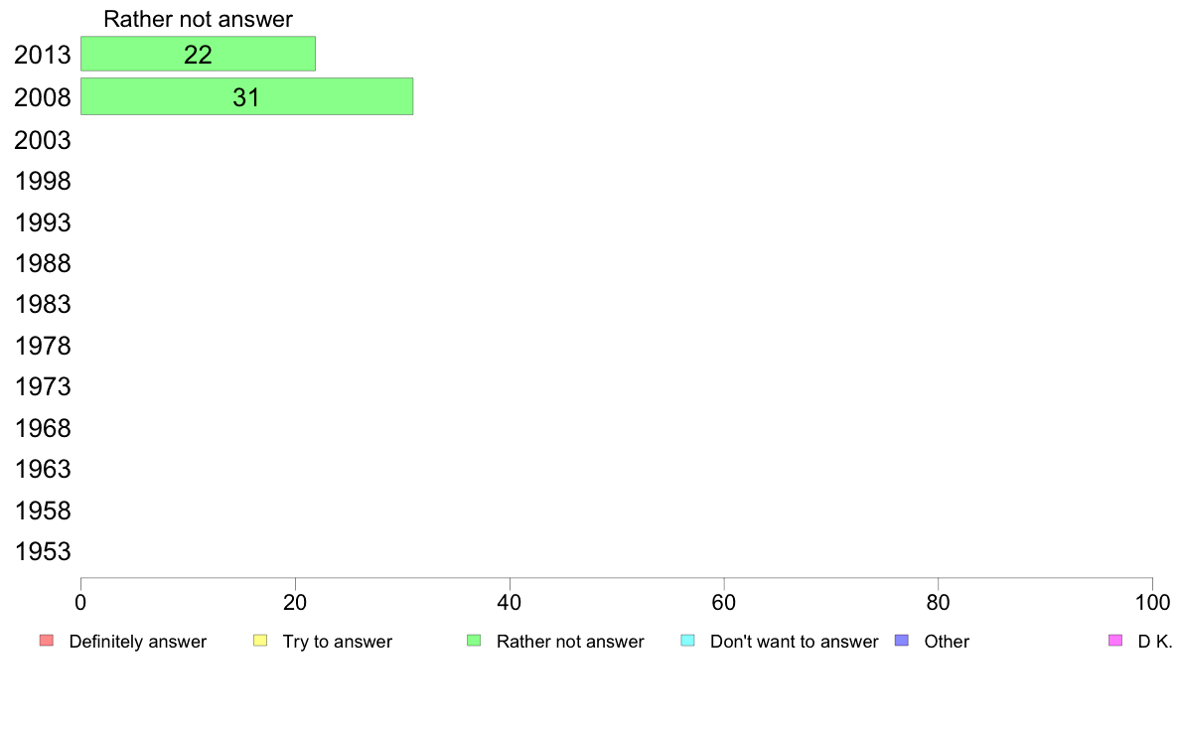Click the Don't want to answer legend label
The height and width of the screenshot is (731, 1180).
[x=794, y=642]
